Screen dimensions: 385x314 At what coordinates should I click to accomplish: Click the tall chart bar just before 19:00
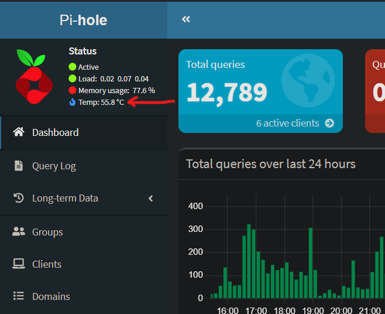pos(310,263)
